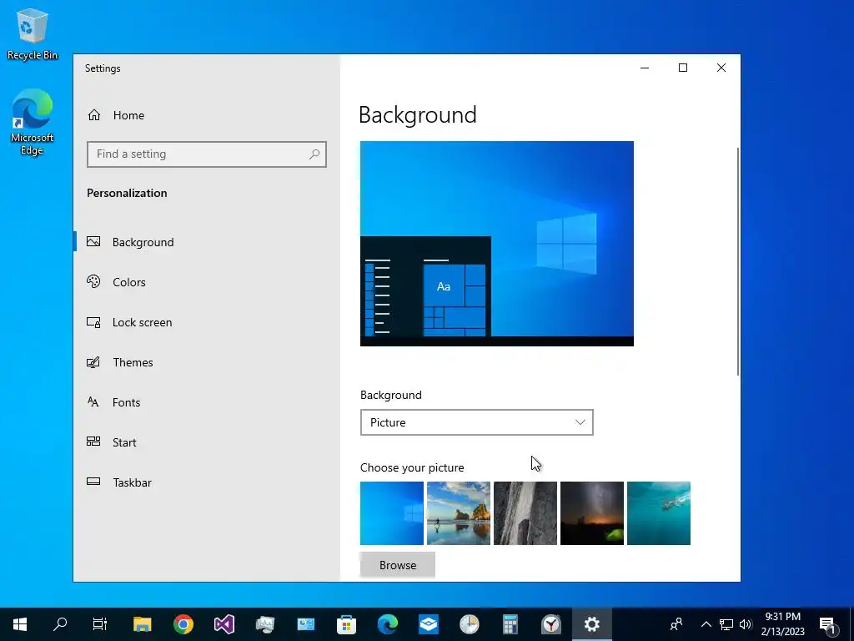Show hidden system tray icons

tap(706, 624)
